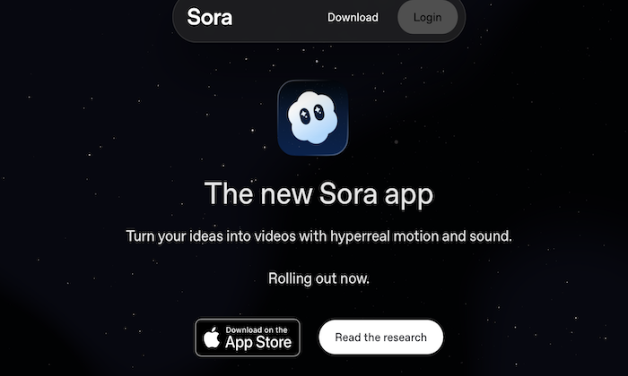Image resolution: width=628 pixels, height=376 pixels.
Task: Click the "Rolling out now." text
Action: tap(318, 278)
